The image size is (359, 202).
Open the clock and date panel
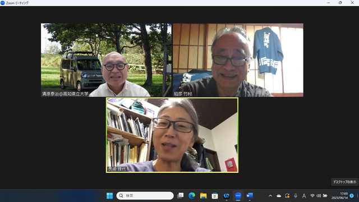pyautogui.click(x=340, y=196)
